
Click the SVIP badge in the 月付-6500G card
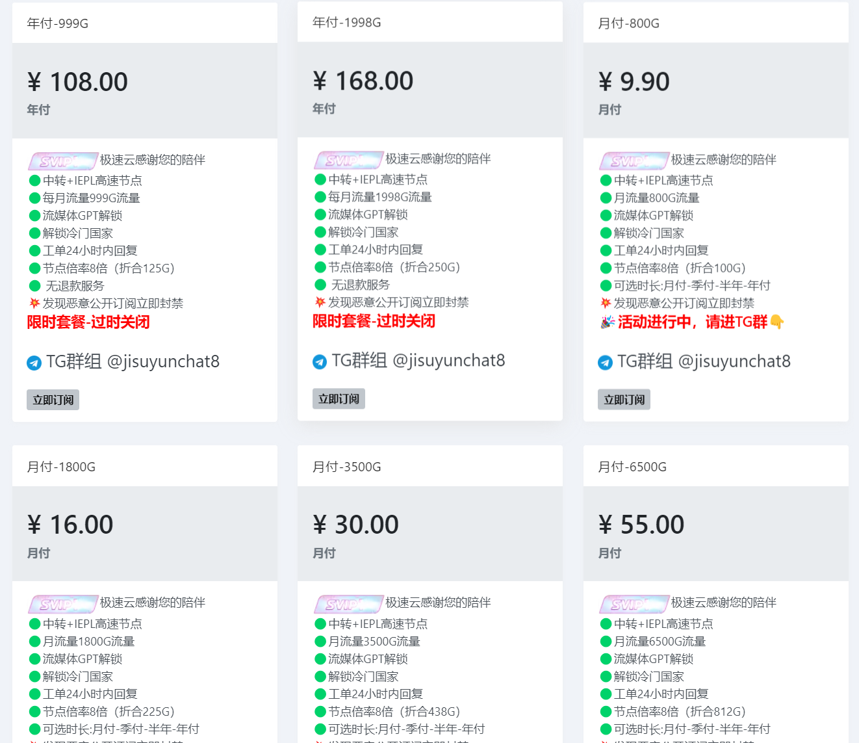click(634, 604)
